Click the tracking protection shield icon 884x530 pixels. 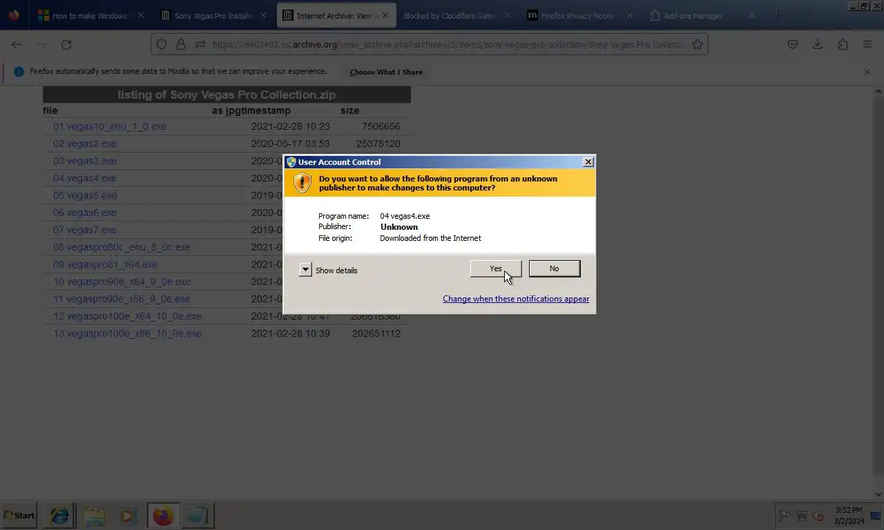click(x=162, y=44)
